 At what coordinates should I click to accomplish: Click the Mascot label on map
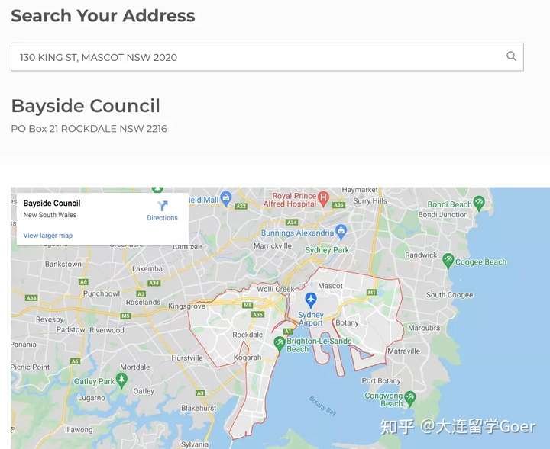click(x=330, y=286)
